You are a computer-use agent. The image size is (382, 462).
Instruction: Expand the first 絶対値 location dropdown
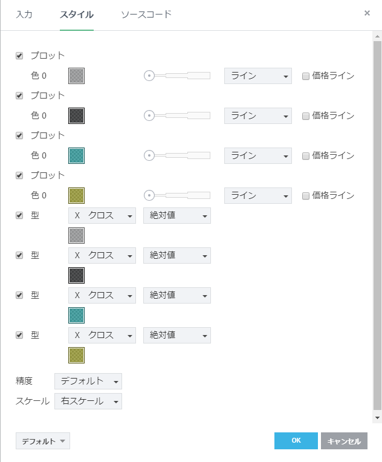click(176, 215)
